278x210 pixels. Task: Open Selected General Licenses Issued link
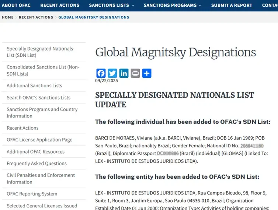click(x=42, y=206)
